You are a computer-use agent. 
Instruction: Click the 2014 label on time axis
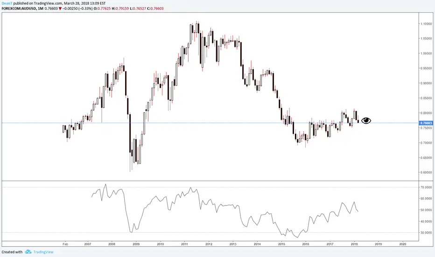pyautogui.click(x=257, y=244)
